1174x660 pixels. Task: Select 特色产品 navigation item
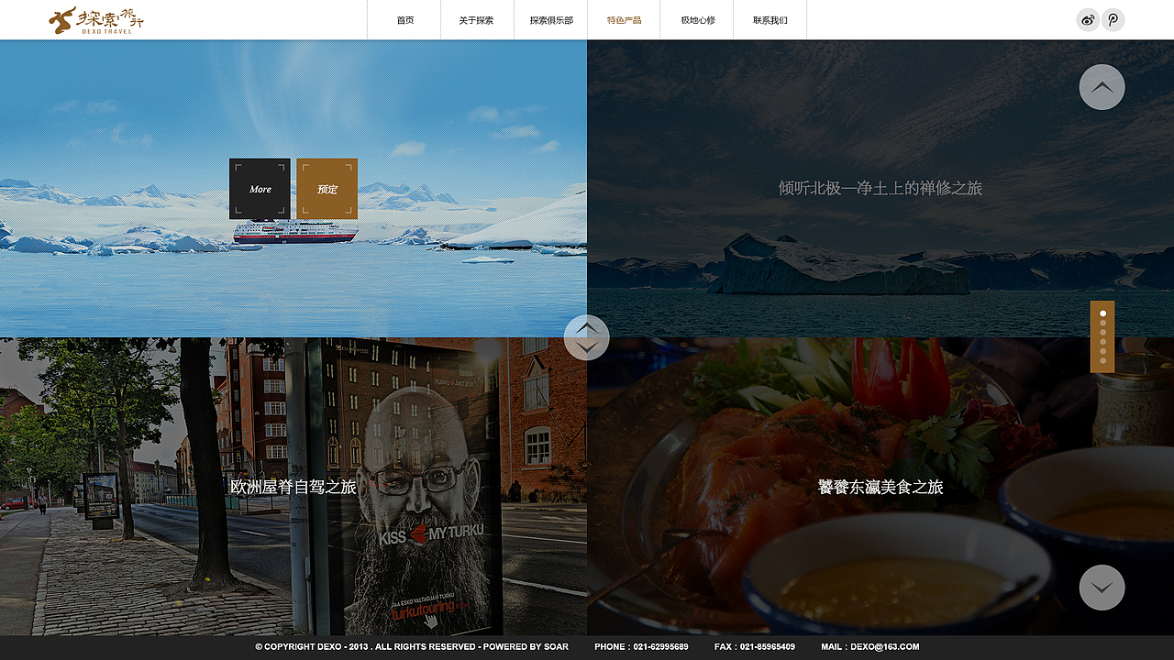(x=624, y=20)
